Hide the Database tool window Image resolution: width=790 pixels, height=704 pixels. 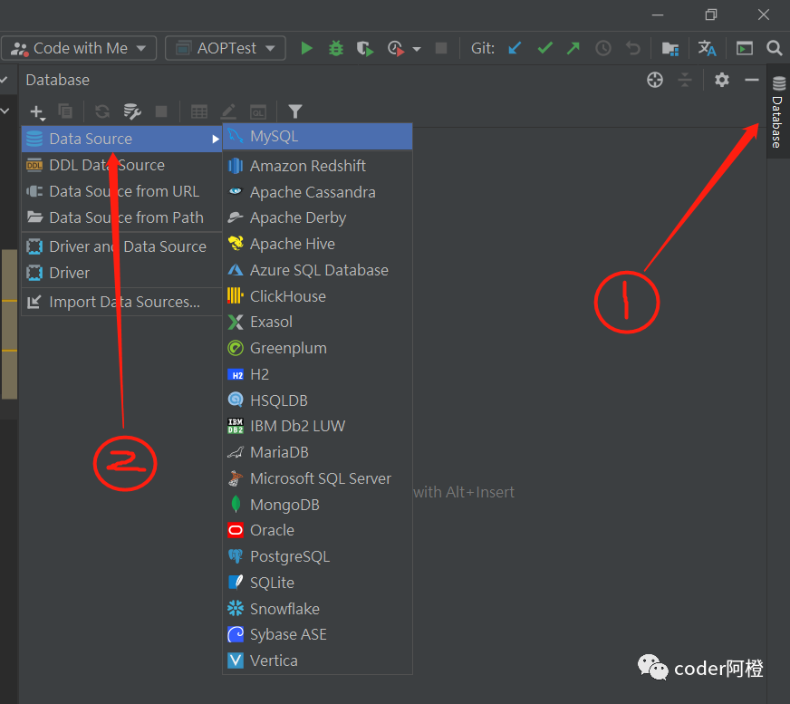coord(752,80)
